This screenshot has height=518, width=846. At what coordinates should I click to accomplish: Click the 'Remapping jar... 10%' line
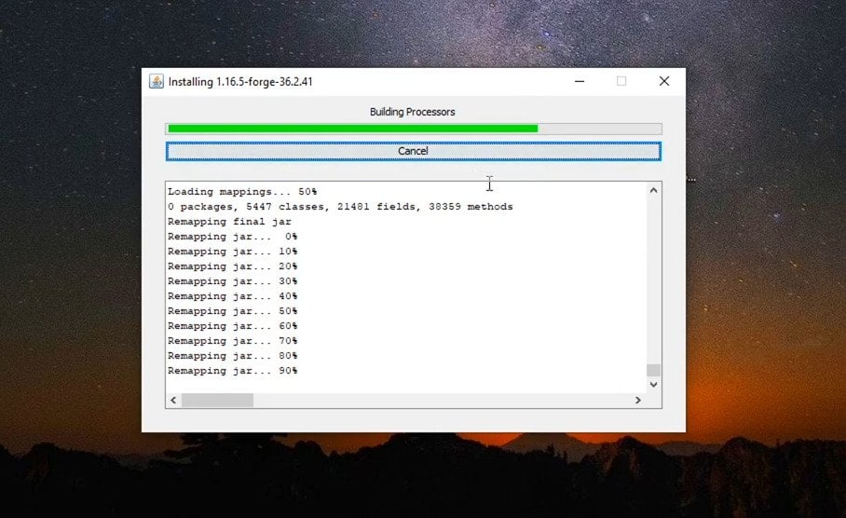pyautogui.click(x=233, y=252)
